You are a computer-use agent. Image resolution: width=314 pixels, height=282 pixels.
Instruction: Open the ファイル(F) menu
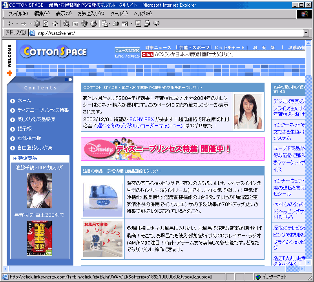(x=18, y=14)
